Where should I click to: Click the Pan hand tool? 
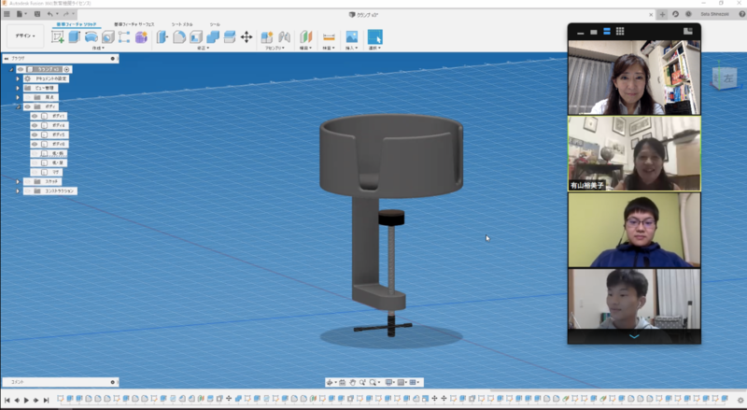click(x=353, y=382)
